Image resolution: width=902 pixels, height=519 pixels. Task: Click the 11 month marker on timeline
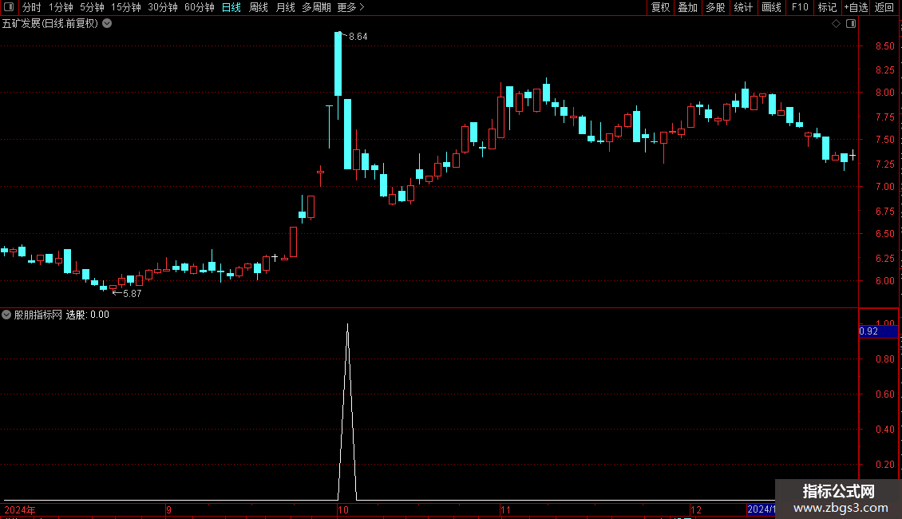click(505, 509)
